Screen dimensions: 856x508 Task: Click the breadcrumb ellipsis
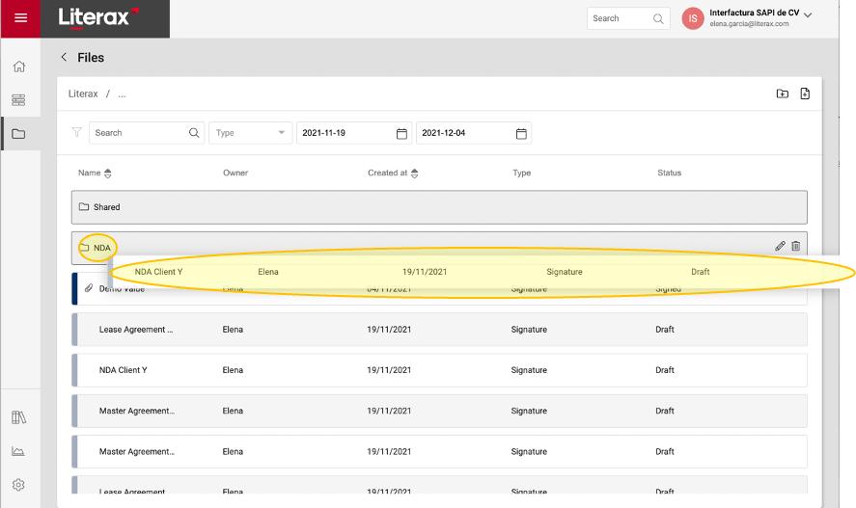122,94
